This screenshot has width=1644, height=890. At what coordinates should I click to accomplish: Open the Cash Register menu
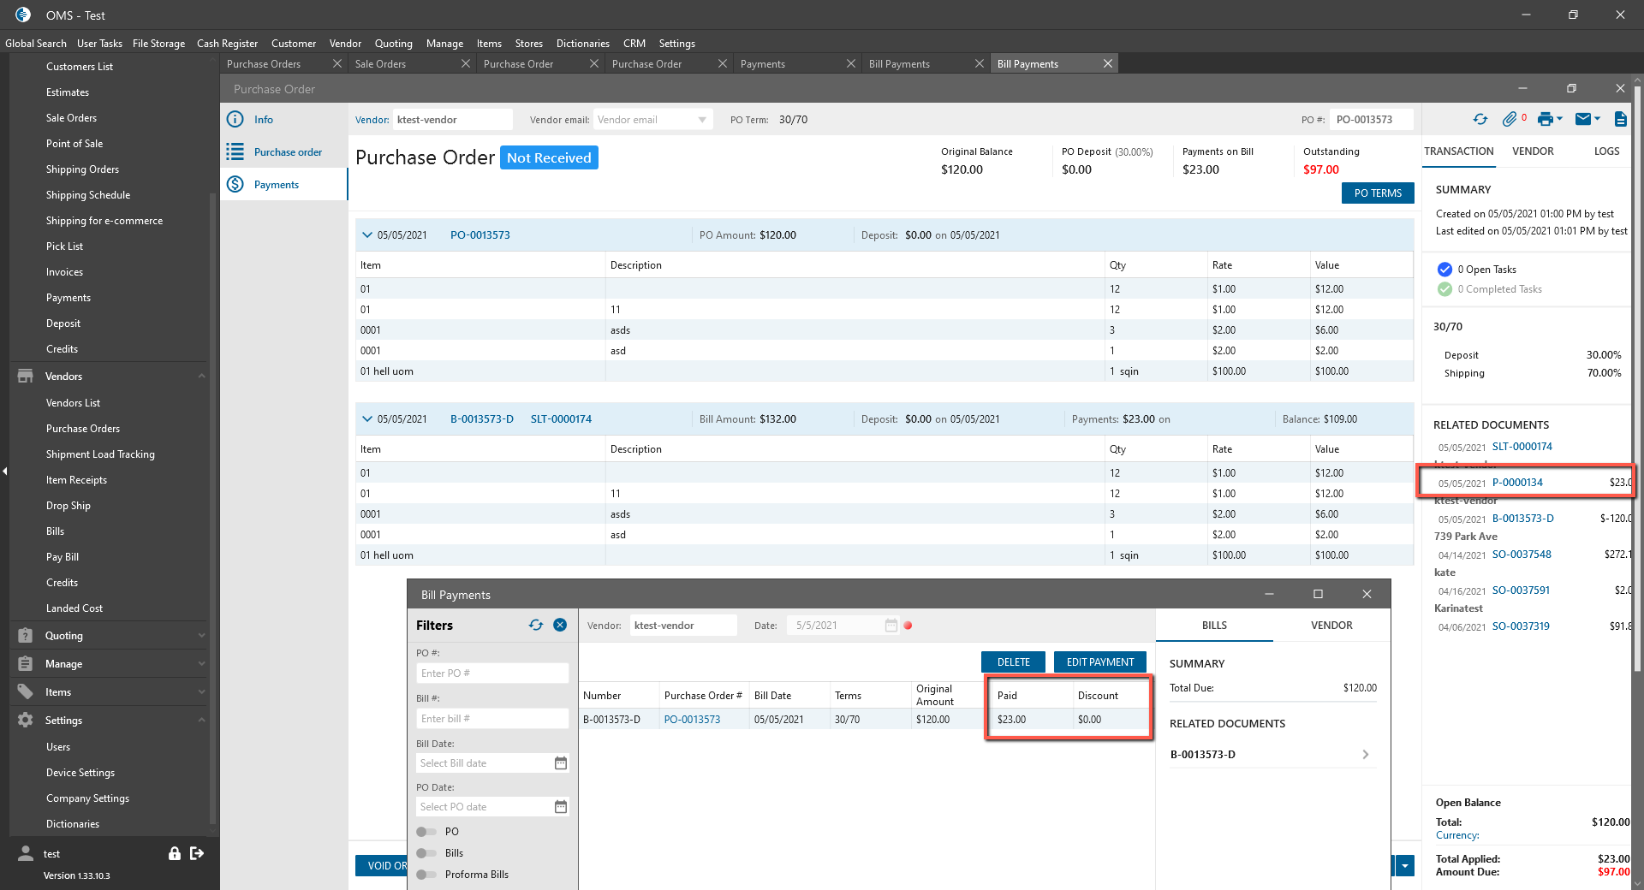pyautogui.click(x=227, y=44)
